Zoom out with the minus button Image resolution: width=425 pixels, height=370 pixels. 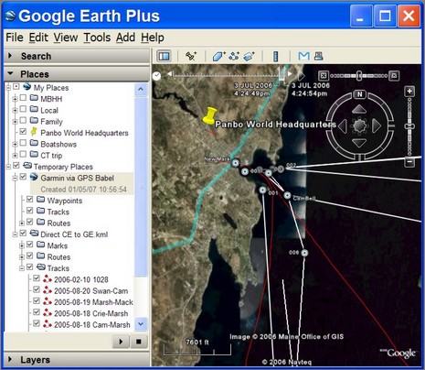(x=409, y=162)
